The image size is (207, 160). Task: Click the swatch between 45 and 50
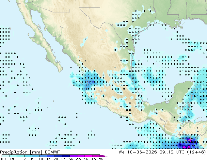96,156
